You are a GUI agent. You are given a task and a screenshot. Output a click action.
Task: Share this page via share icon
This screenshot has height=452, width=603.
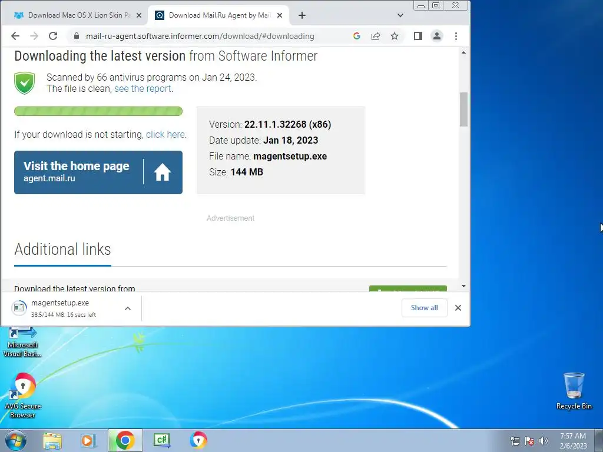pos(375,36)
